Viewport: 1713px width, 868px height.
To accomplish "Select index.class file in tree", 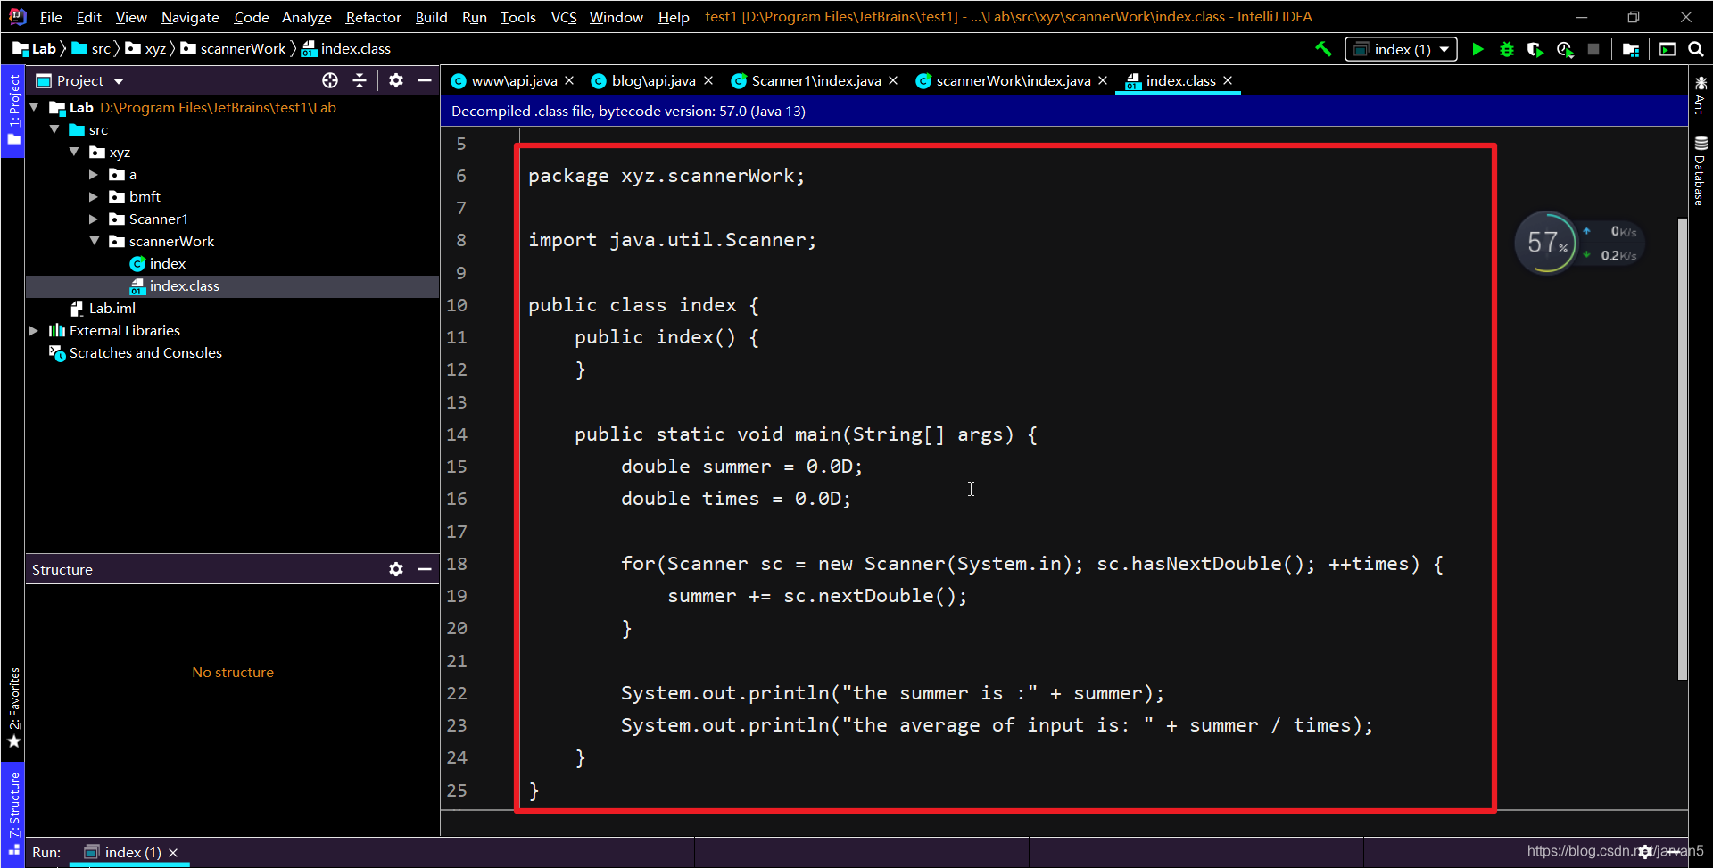I will click(x=184, y=285).
